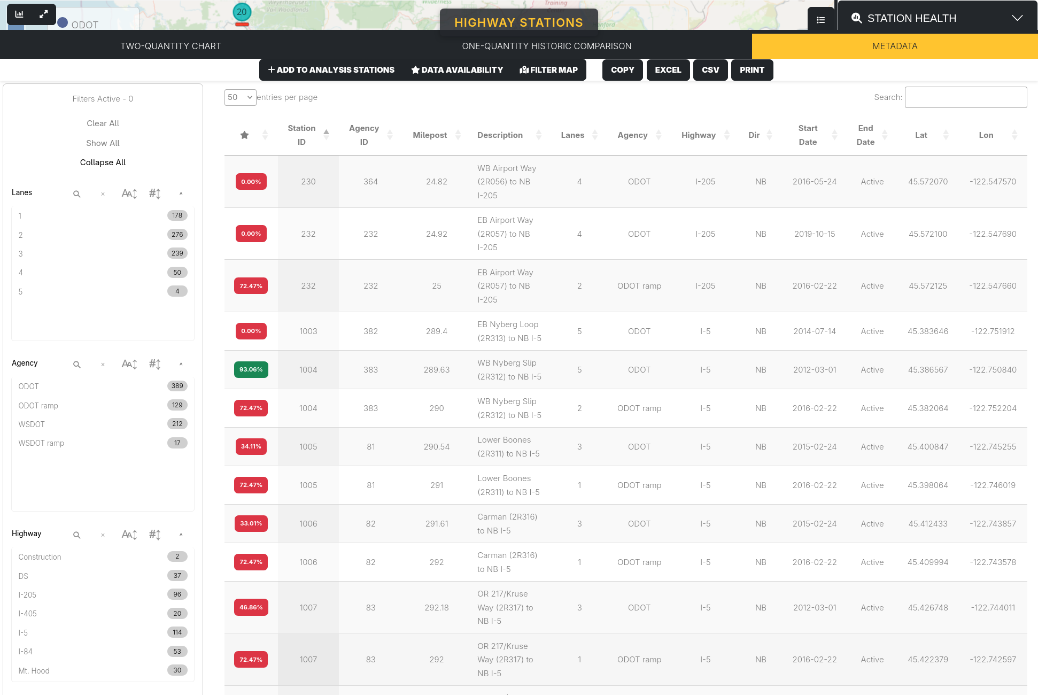Sort table by Station ID
The width and height of the screenshot is (1038, 696).
[x=308, y=135]
